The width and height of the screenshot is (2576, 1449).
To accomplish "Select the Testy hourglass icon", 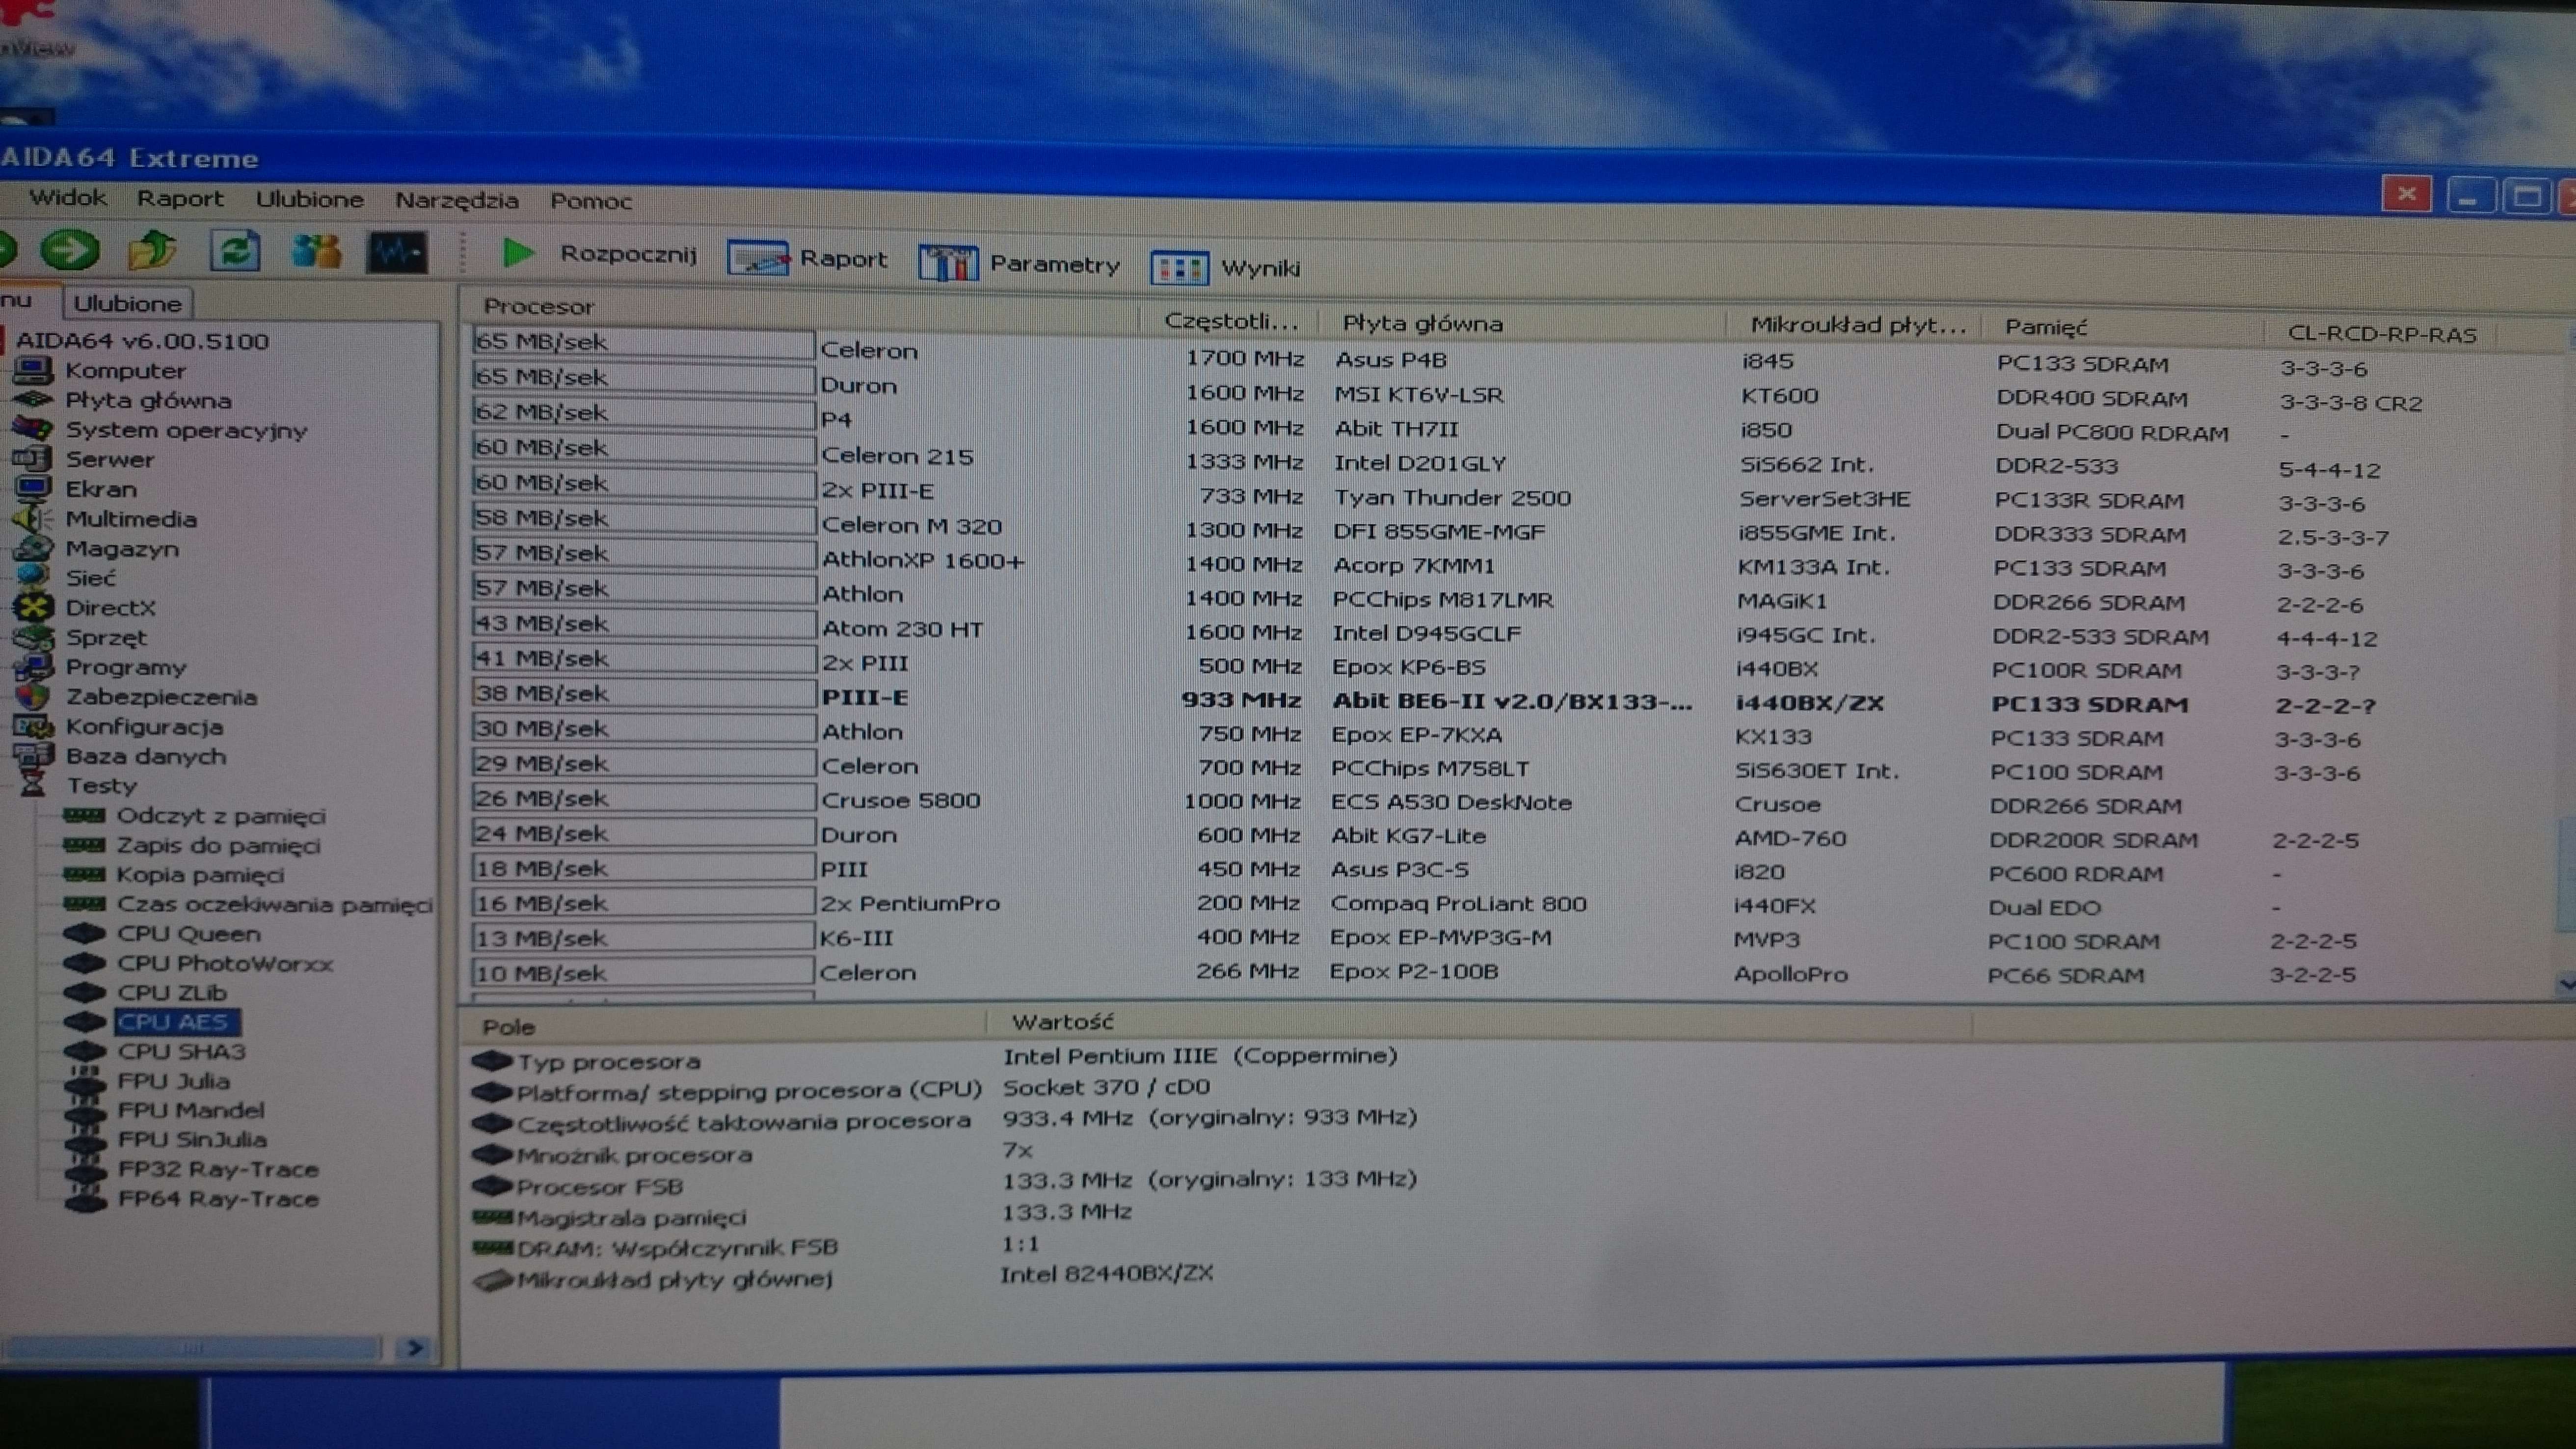I will coord(32,785).
